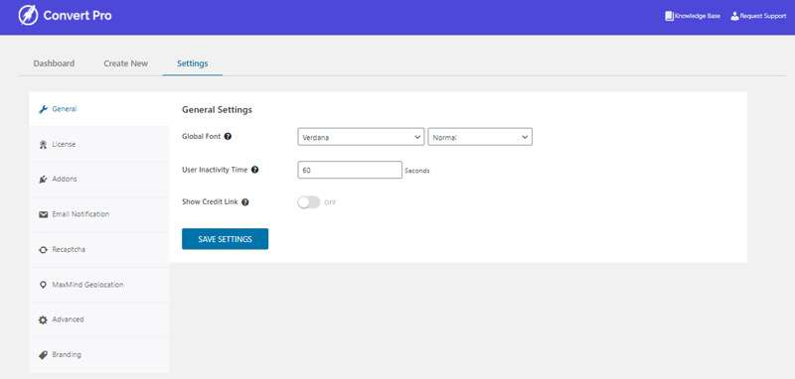Image resolution: width=795 pixels, height=379 pixels.
Task: Switch to the Create New tab
Action: coord(126,63)
